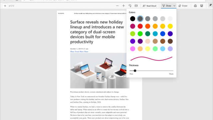This screenshot has width=213, height=120.
Task: Select the Erase tool
Action: coord(183,6)
